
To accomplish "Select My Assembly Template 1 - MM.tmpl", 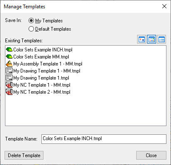I will point(48,64).
